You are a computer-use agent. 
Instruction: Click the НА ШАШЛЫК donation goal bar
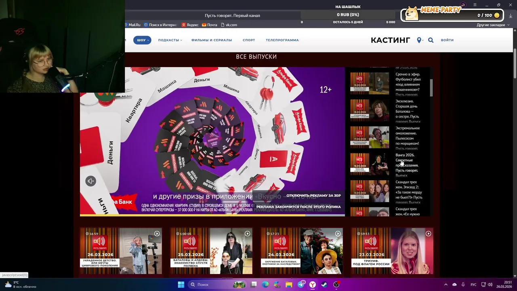click(348, 15)
